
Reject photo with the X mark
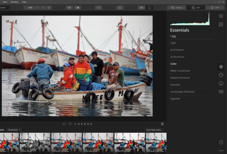pos(75,124)
